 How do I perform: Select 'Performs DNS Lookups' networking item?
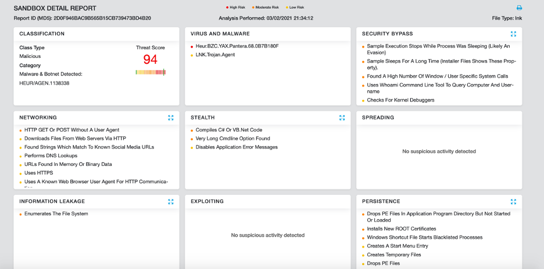(51, 156)
